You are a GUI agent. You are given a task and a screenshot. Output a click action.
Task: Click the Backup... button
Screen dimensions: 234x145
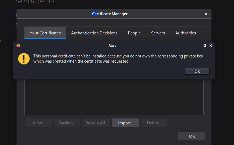(67, 123)
